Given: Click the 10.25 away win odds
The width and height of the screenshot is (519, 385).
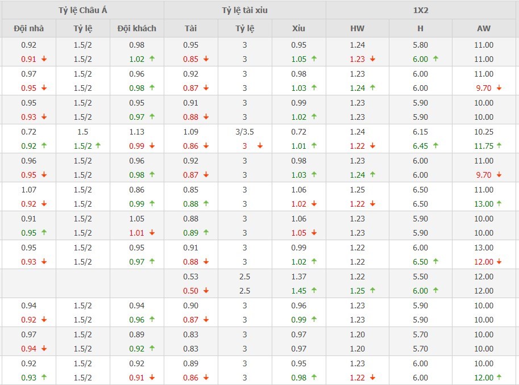Looking at the screenshot, I should [x=484, y=132].
